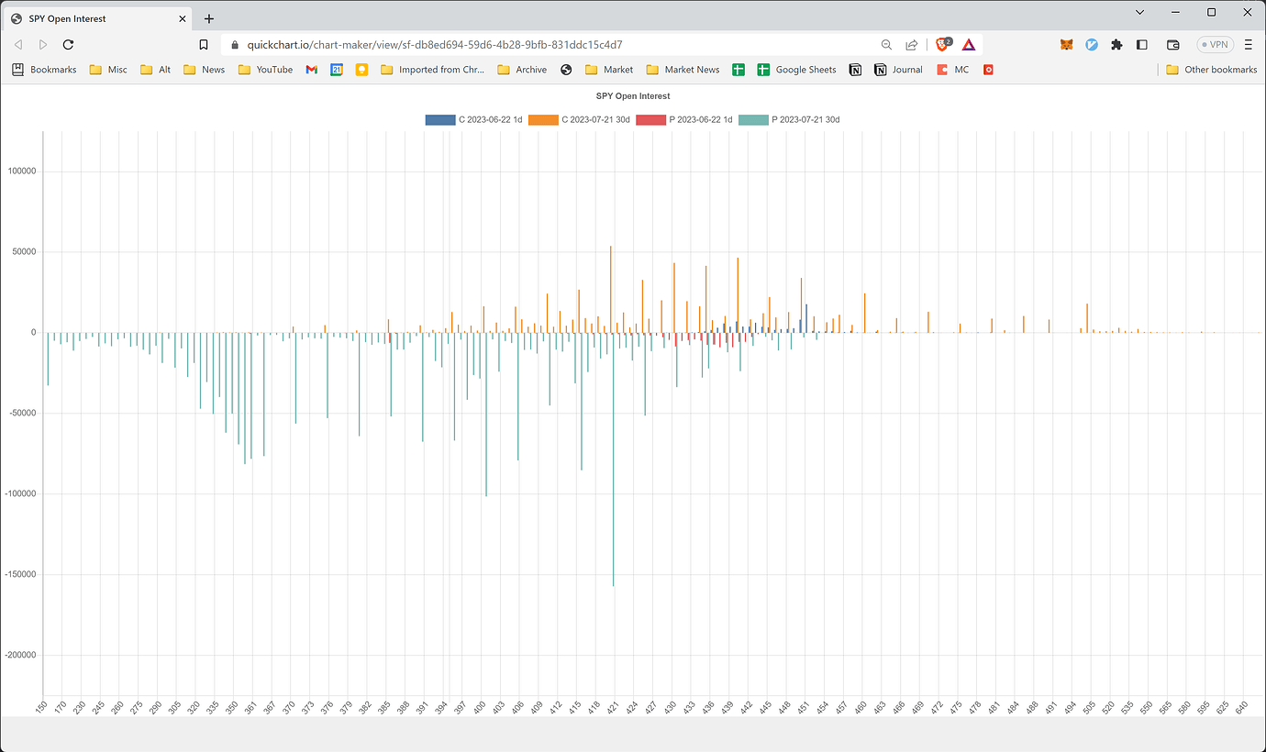Open the MetaMask extension icon
The height and width of the screenshot is (752, 1266).
pyautogui.click(x=1066, y=43)
